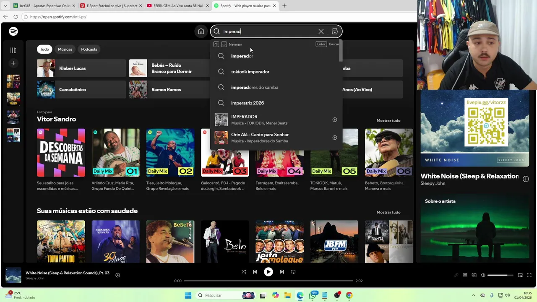Open the Queue icon in player bar

tap(465, 275)
